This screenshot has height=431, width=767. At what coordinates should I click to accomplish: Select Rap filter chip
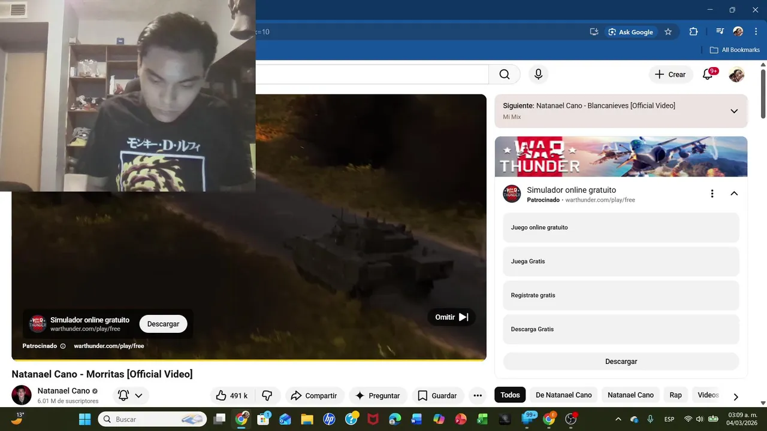[675, 395]
